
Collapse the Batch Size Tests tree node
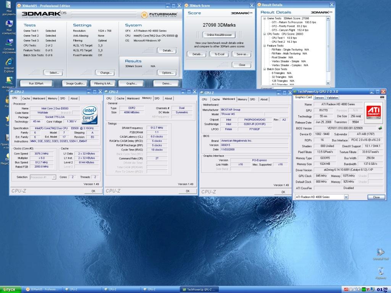(x=264, y=69)
